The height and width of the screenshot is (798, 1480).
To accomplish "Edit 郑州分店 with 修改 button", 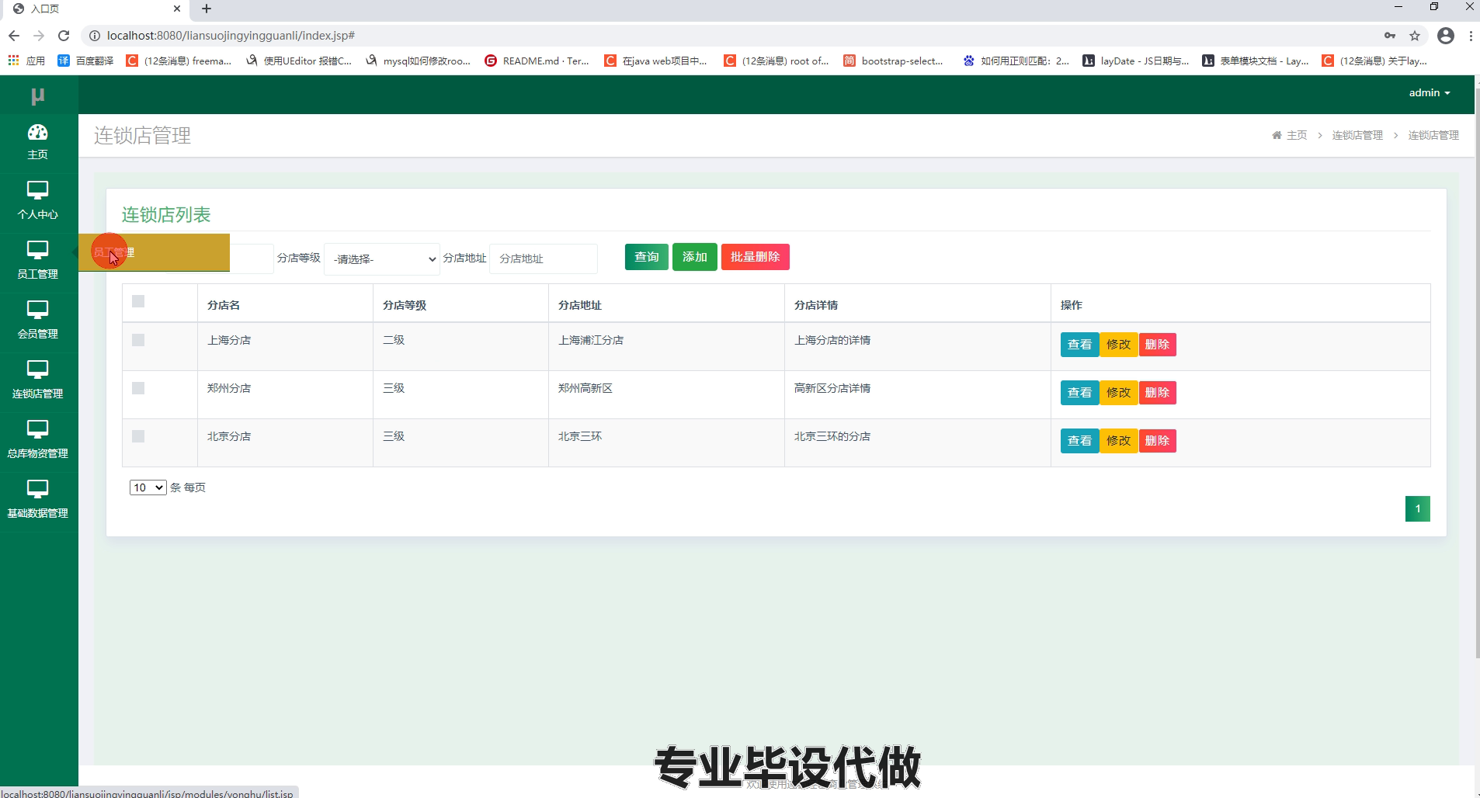I will coord(1118,393).
